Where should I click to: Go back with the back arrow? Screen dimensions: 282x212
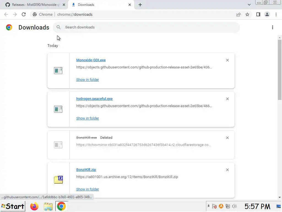tap(6, 14)
